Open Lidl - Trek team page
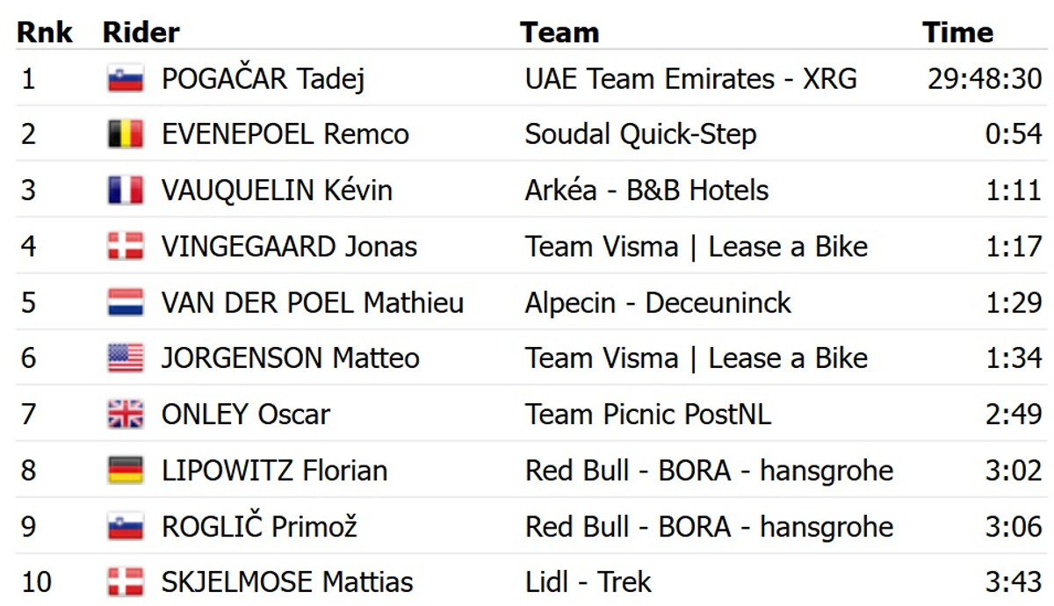The height and width of the screenshot is (606, 1054). coord(588,582)
